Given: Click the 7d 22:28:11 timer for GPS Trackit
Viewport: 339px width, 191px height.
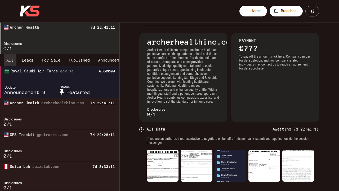Looking at the screenshot, I should [102, 135].
